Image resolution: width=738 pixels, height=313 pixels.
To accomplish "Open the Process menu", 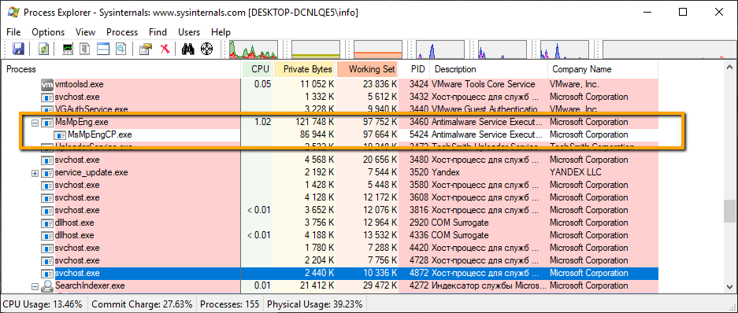I will coord(122,32).
